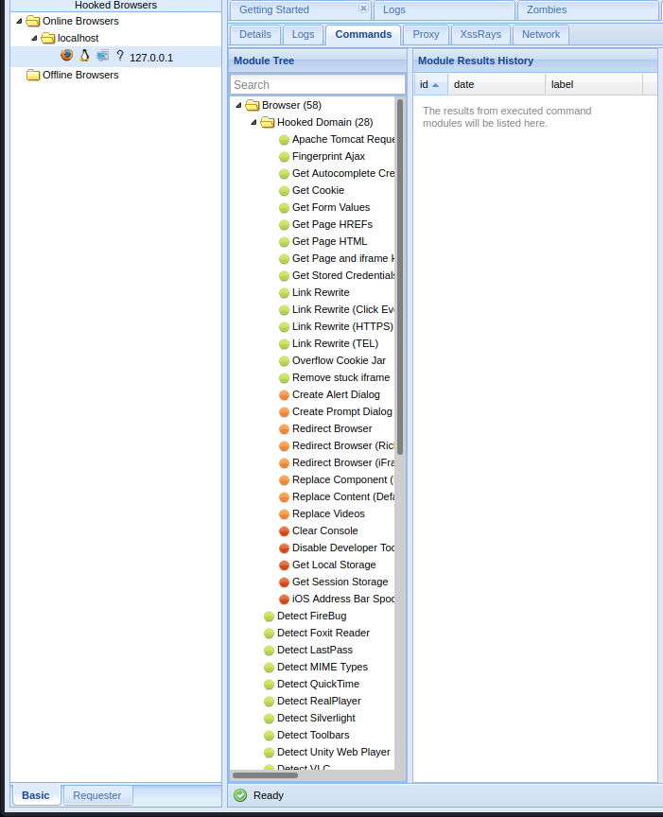Select the Detect QuickTime module
This screenshot has height=817, width=663.
click(318, 684)
